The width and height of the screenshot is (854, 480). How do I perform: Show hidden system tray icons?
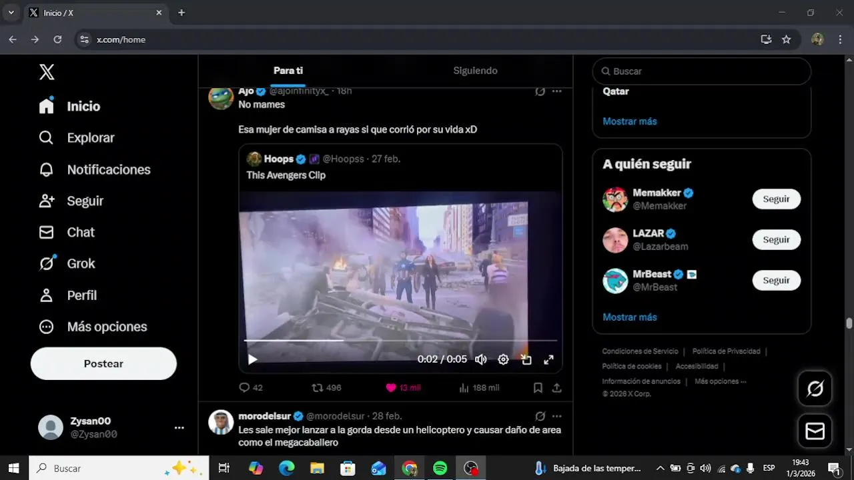coord(661,469)
